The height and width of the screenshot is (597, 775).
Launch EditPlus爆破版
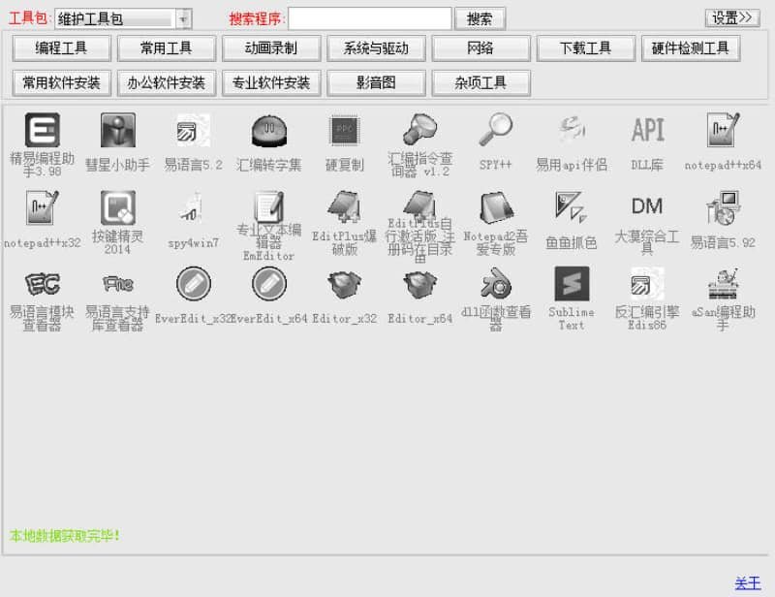click(345, 206)
